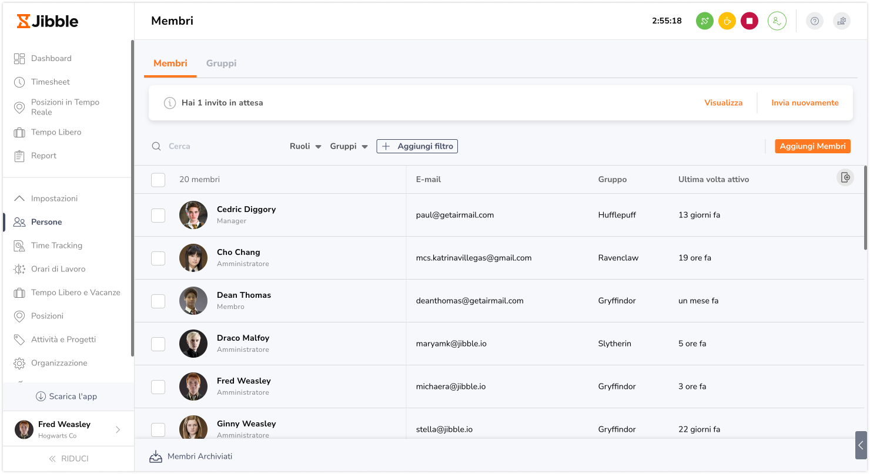The image size is (870, 474).
Task: Select Persone in settings menu
Action: [x=46, y=222]
